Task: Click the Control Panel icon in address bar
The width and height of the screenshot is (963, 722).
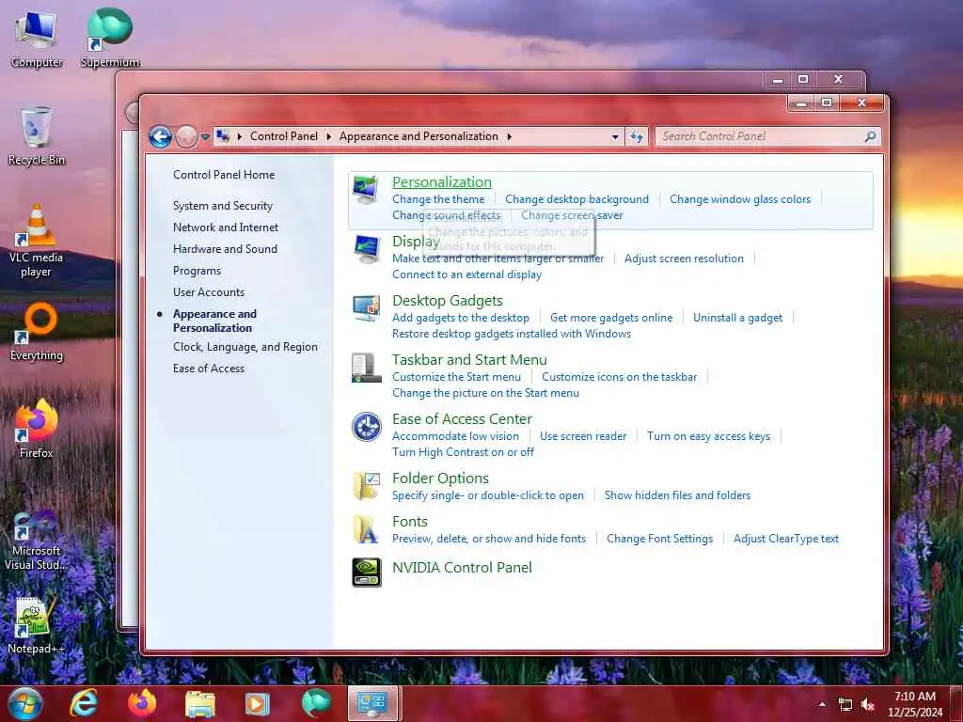Action: 224,136
